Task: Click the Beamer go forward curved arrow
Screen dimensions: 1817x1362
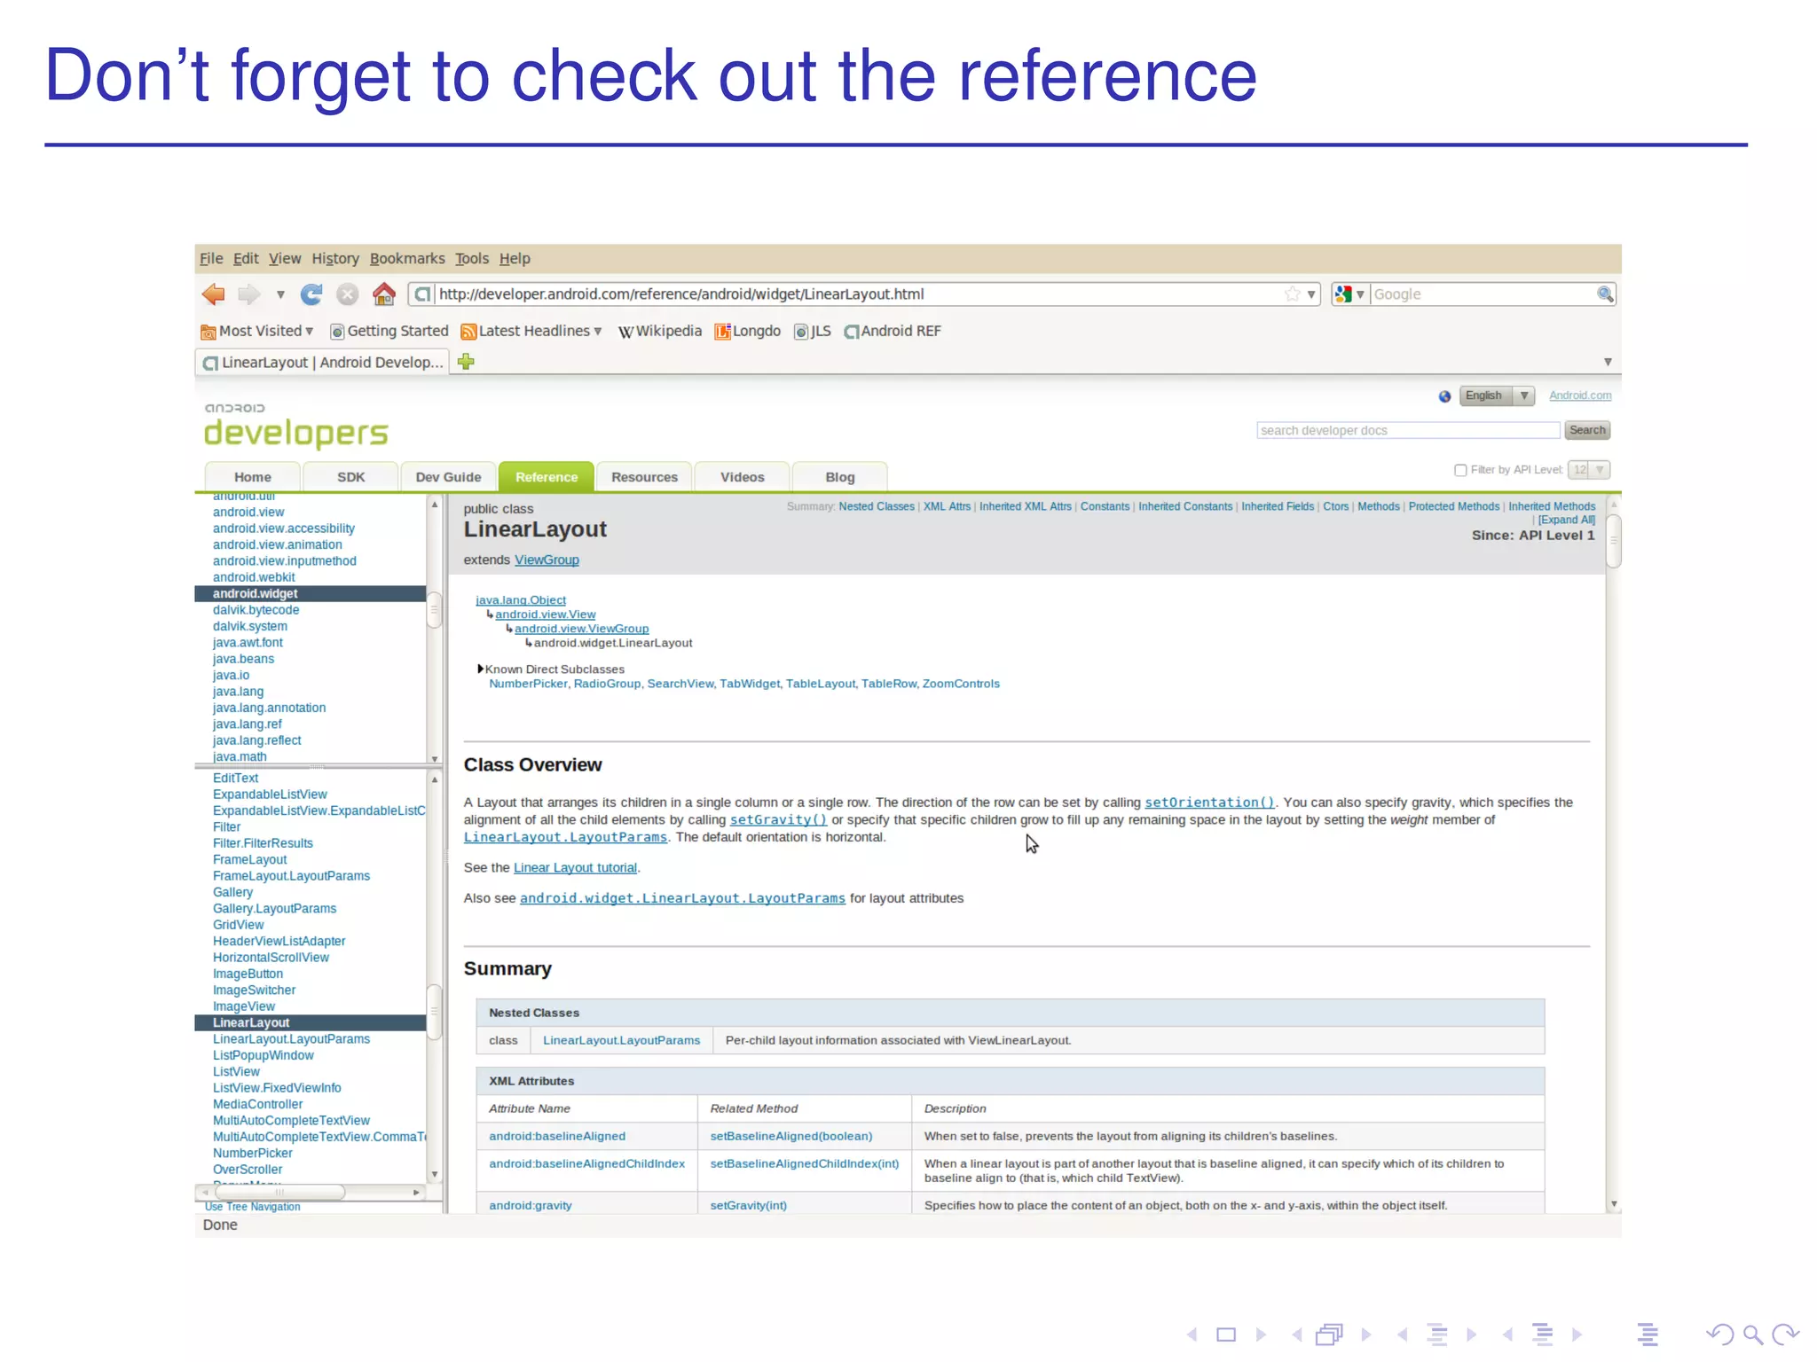Action: [1785, 1335]
